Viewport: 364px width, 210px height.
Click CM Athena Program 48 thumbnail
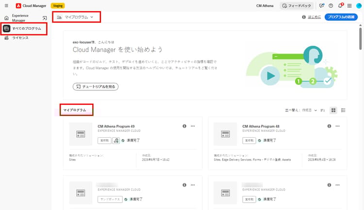[x=225, y=134]
